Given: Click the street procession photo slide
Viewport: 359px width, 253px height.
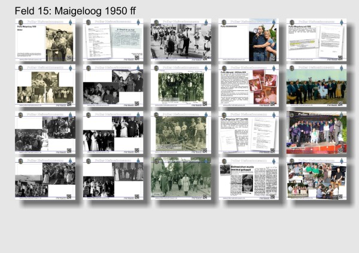Looking at the screenshot, I should click(x=181, y=178).
